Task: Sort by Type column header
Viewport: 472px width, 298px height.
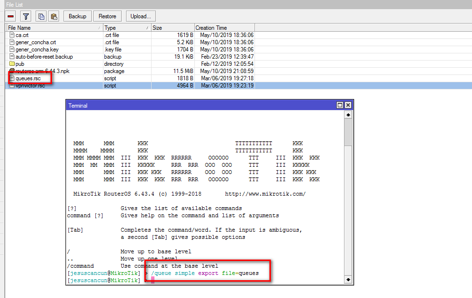Action: pyautogui.click(x=127, y=28)
